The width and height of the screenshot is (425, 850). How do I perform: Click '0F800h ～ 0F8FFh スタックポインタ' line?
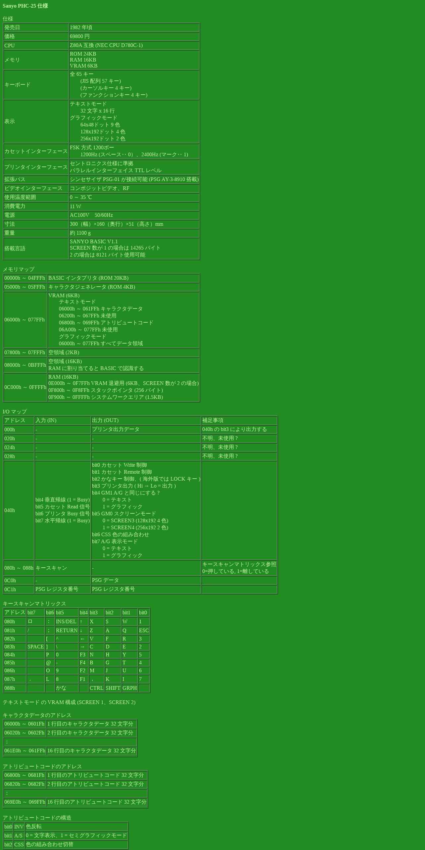click(106, 390)
